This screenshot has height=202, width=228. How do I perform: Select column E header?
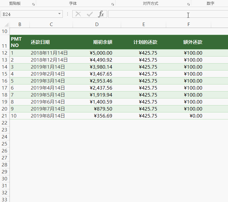(144, 24)
